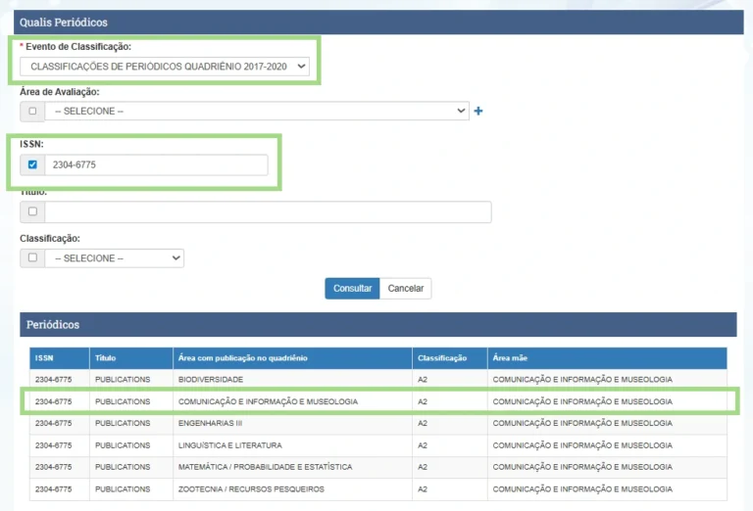
Task: Uncheck the ISSN checkbox
Action: coord(32,164)
